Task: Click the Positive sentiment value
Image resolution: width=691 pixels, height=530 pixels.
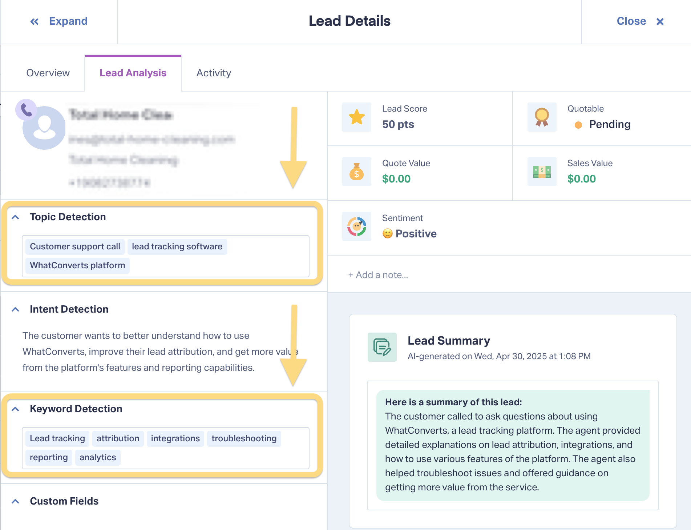Action: (x=416, y=233)
